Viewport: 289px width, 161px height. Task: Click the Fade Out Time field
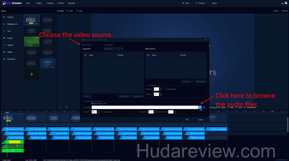171,112
